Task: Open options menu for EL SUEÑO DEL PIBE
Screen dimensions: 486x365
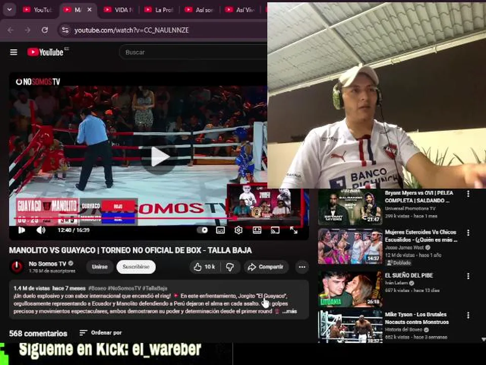Action: (468, 276)
